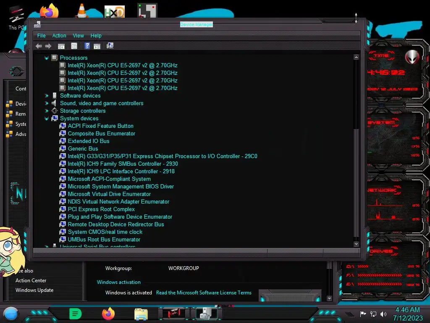Open Read the Microsoft Software License Terms link
This screenshot has height=323, width=430.
[x=204, y=293]
